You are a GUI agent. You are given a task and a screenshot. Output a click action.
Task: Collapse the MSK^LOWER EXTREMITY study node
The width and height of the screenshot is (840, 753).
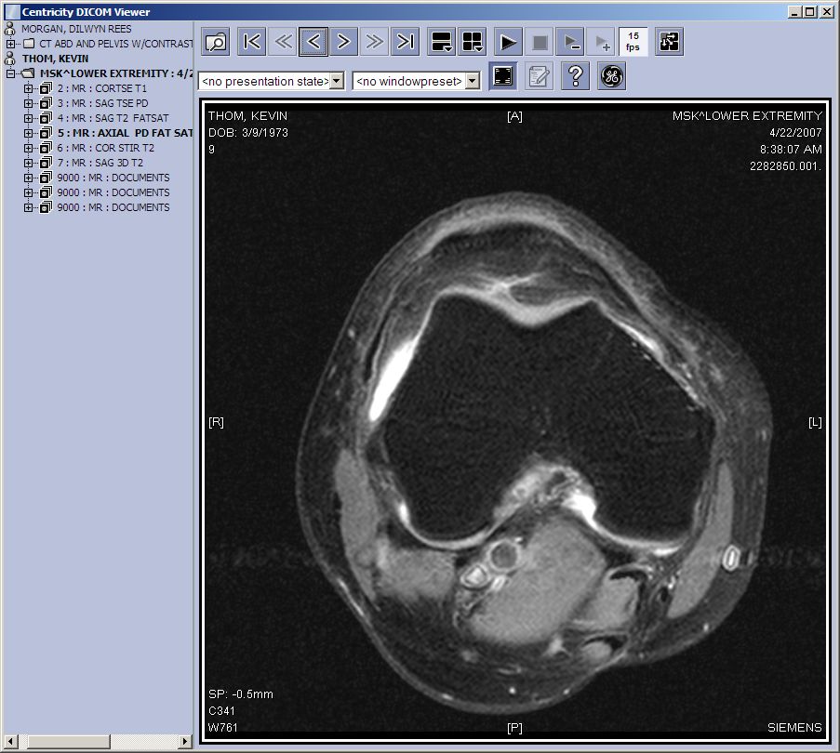point(11,73)
